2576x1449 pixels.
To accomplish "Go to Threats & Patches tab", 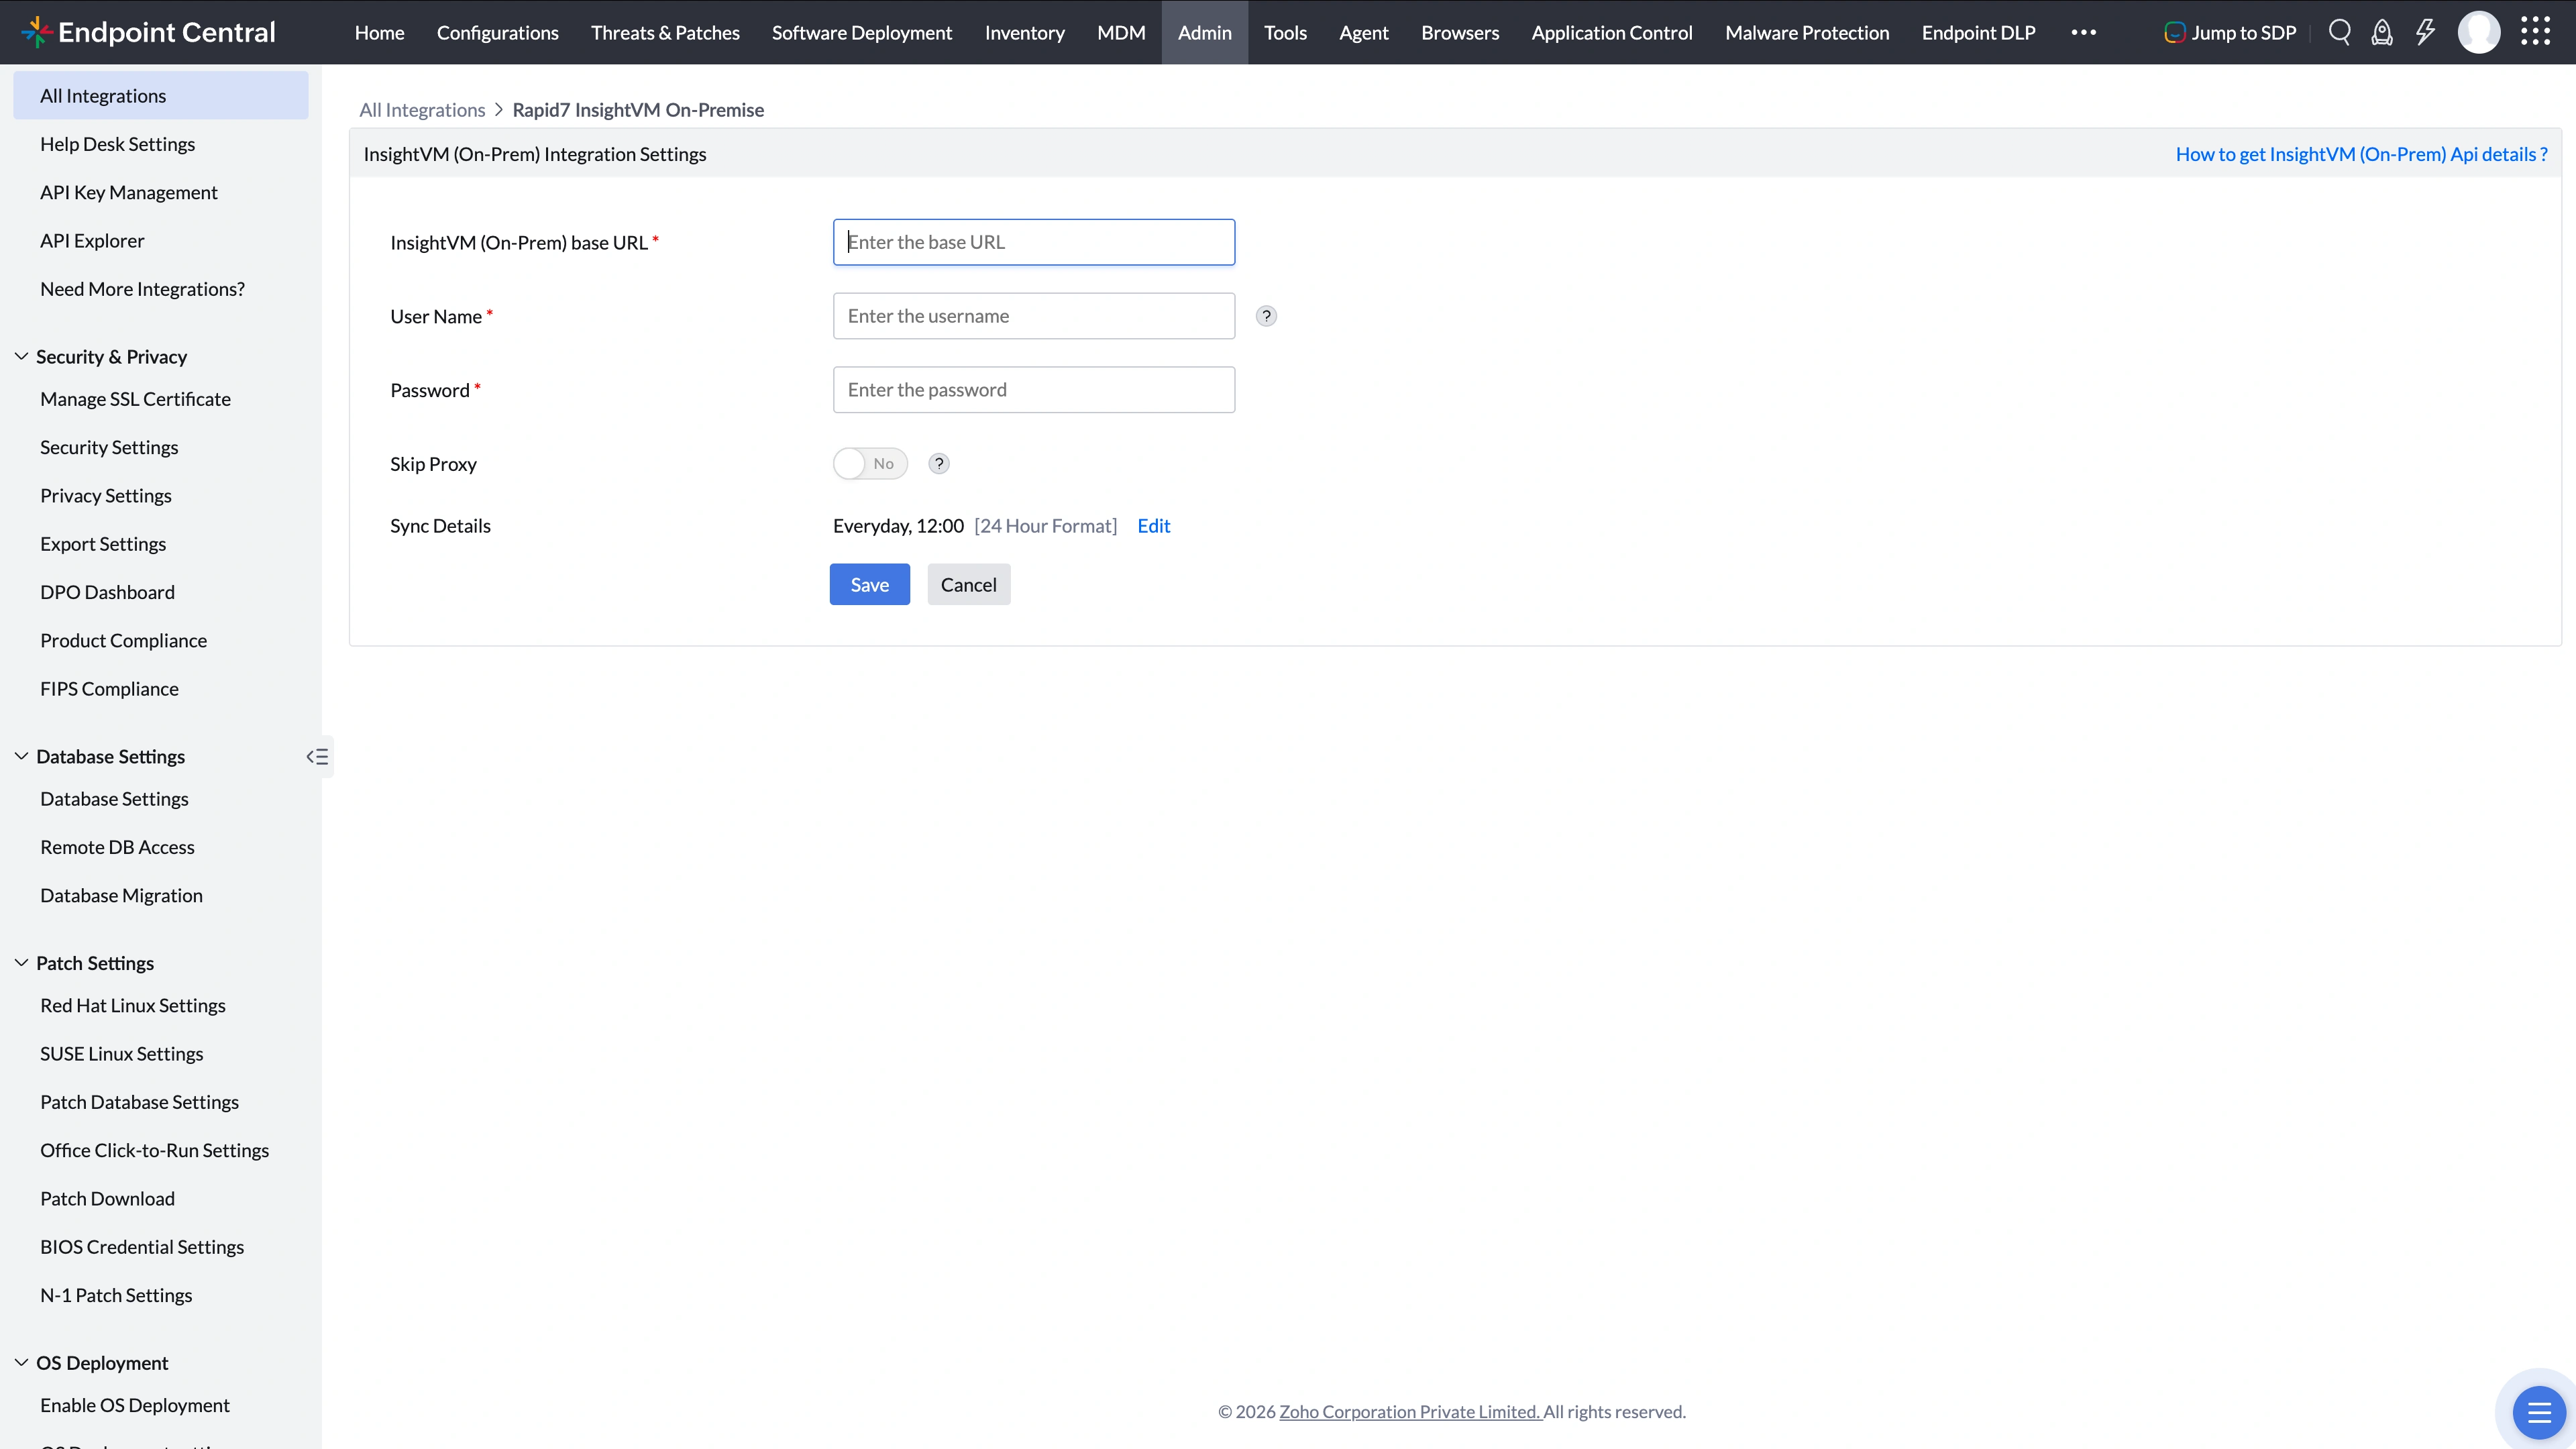I will click(665, 32).
